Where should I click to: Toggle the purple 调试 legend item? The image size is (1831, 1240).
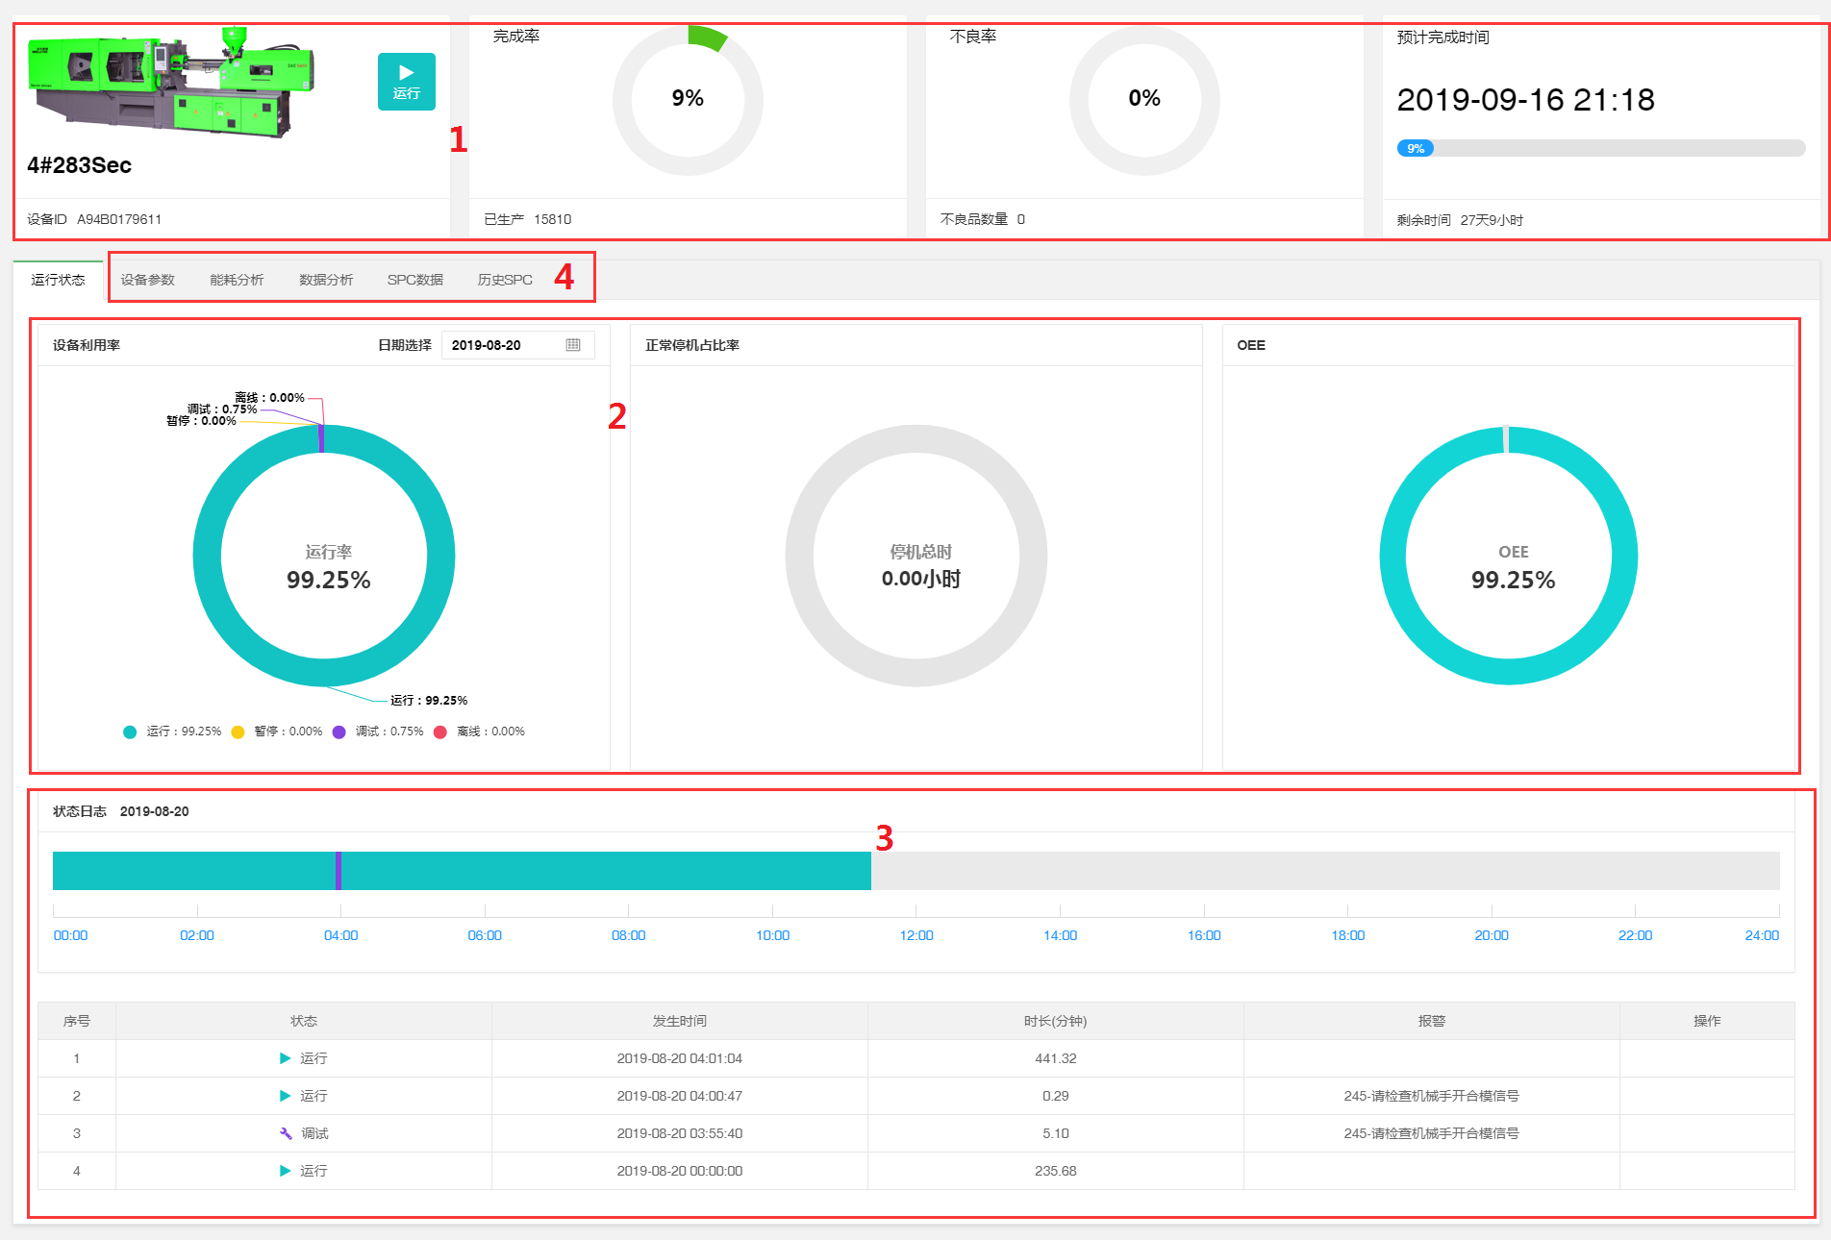(x=379, y=732)
